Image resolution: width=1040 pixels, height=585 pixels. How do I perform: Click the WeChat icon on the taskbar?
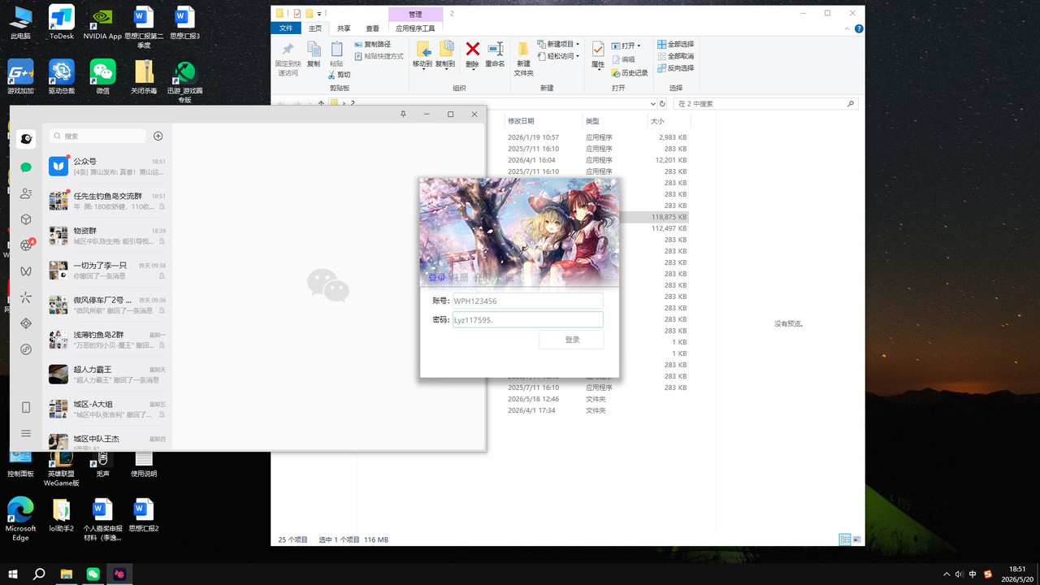click(93, 574)
